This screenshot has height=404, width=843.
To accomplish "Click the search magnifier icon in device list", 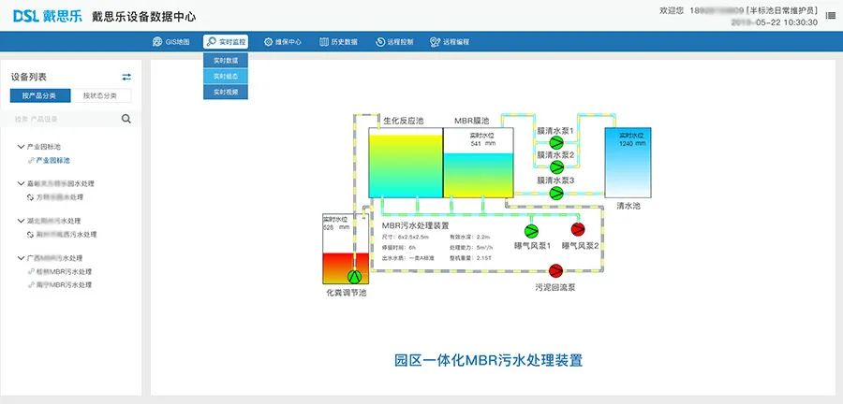I will tap(126, 119).
